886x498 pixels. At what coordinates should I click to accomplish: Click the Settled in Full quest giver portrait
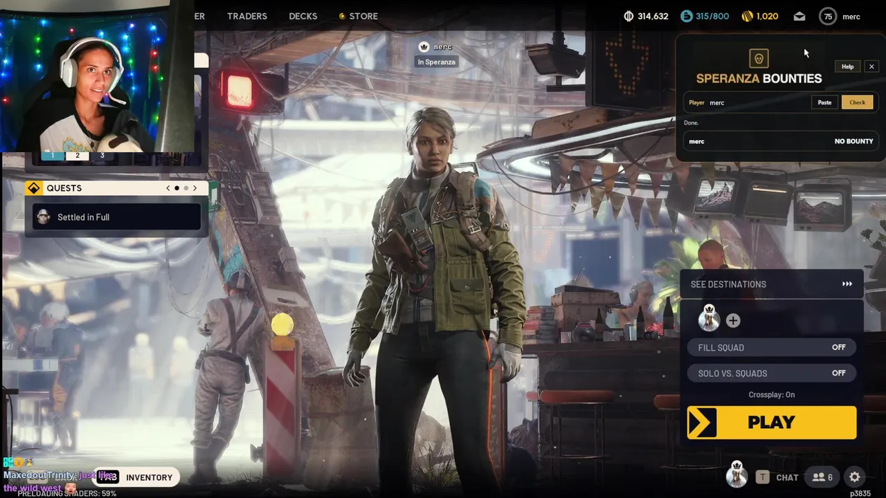(x=44, y=217)
